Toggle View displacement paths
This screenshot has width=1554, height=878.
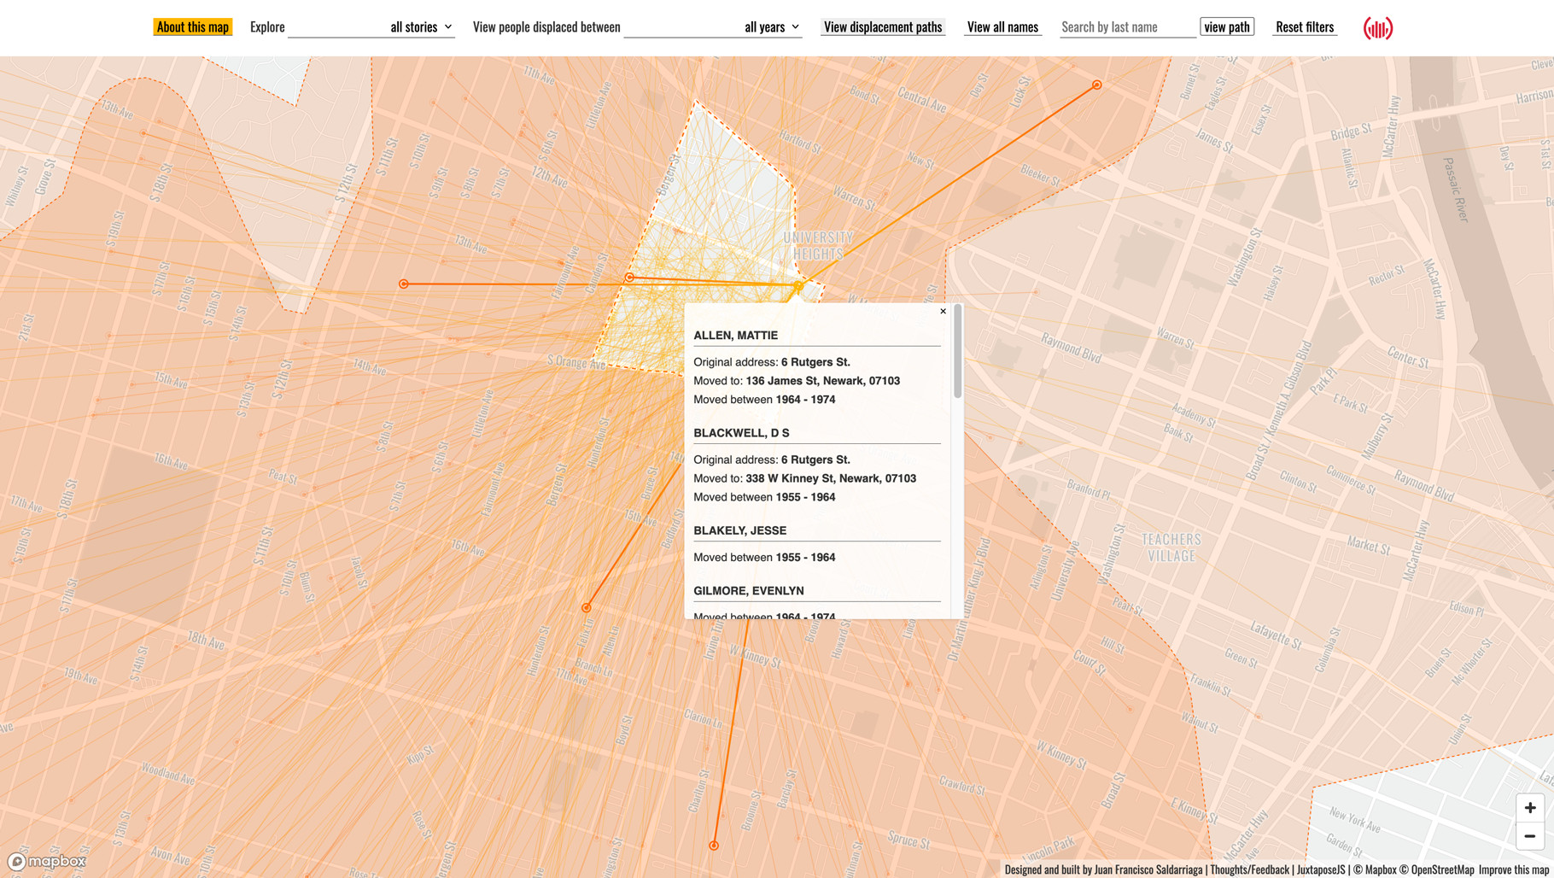(883, 26)
